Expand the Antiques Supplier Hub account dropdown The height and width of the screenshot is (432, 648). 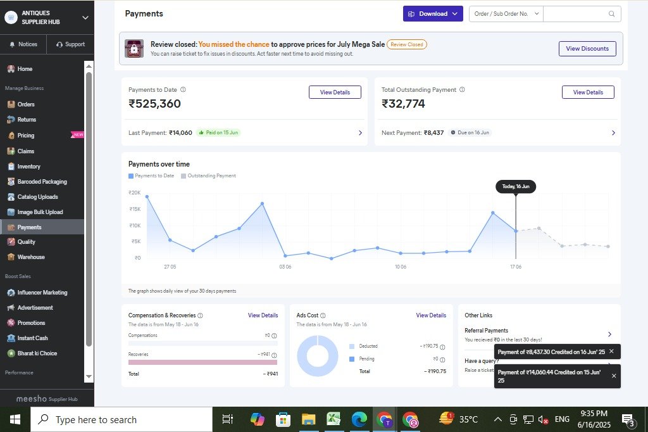(85, 18)
